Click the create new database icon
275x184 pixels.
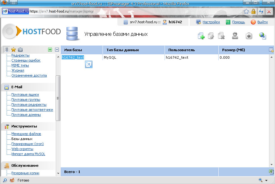[x=201, y=36]
